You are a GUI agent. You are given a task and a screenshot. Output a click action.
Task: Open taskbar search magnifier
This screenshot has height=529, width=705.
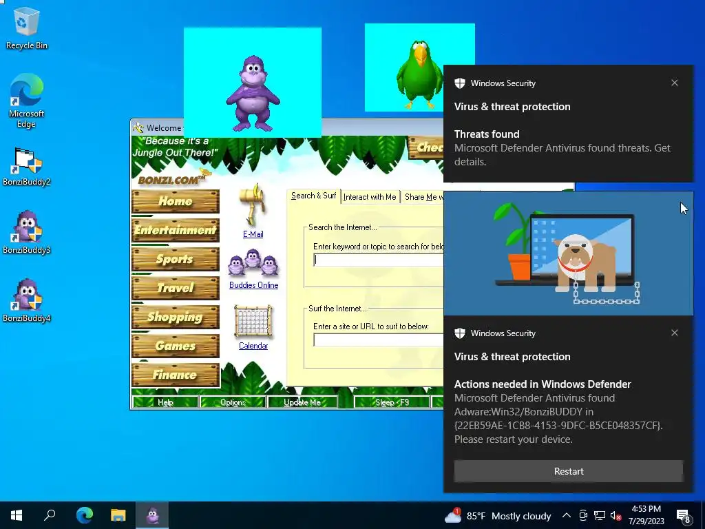point(50,515)
